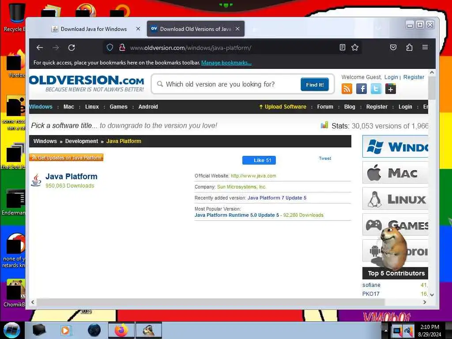Click the horizontal scrollbar right arrow
The width and height of the screenshot is (452, 339).
[424, 302]
